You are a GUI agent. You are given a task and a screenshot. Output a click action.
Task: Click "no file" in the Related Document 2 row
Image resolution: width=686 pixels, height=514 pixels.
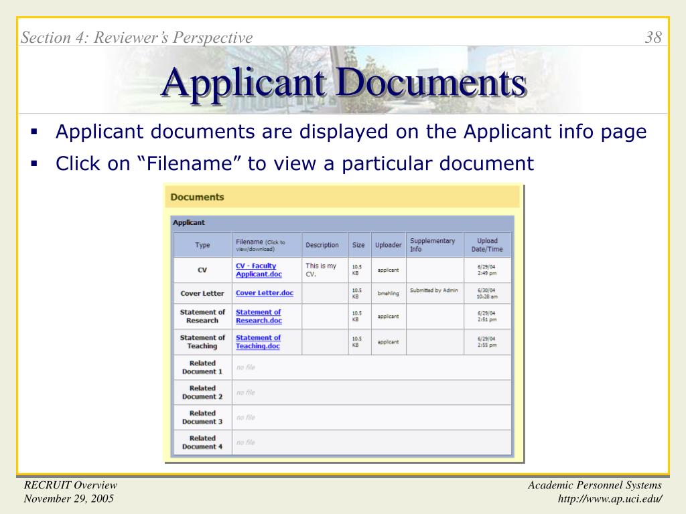point(245,392)
